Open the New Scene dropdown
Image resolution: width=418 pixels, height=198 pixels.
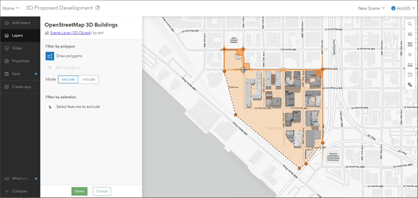[x=371, y=8]
